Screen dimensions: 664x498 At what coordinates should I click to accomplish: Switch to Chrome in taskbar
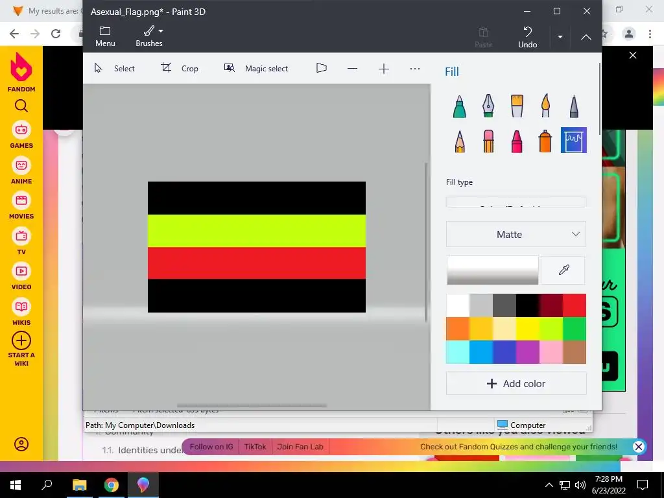[112, 485]
